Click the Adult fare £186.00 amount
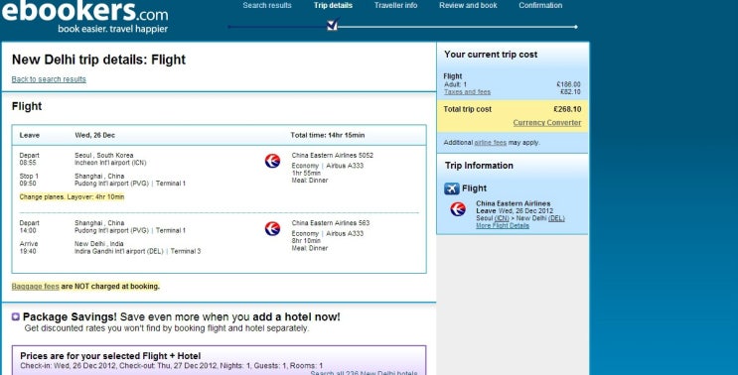The image size is (738, 375). tap(568, 84)
